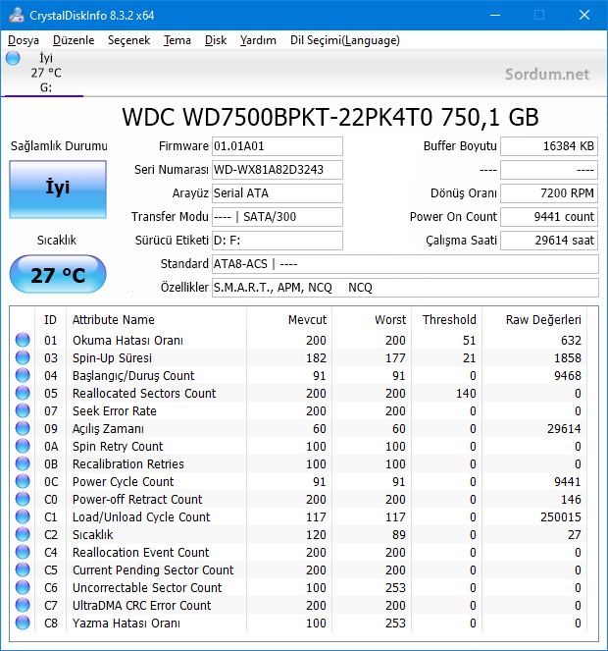The width and height of the screenshot is (608, 651).
Task: Select the Spin-Up Süresi attribute name
Action: pyautogui.click(x=112, y=357)
